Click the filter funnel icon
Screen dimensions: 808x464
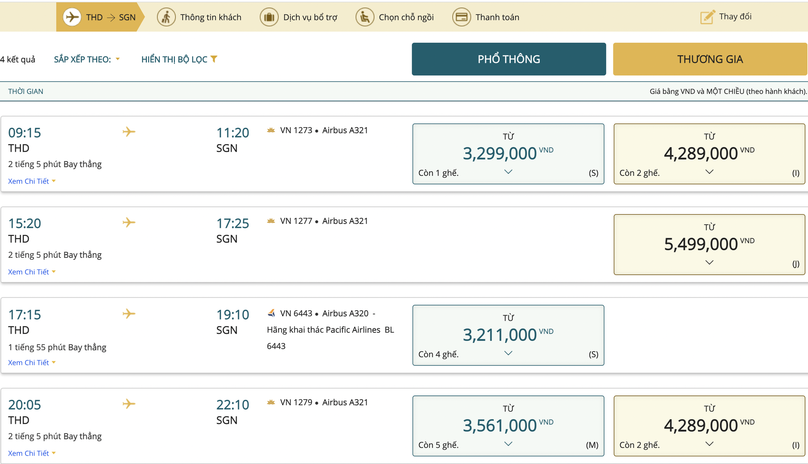coord(214,59)
